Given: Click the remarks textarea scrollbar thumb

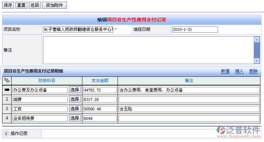Looking at the screenshot, I should coord(257,50).
